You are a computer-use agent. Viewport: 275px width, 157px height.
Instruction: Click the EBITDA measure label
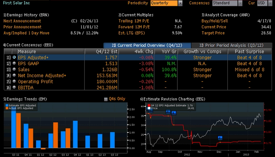coord(26,87)
